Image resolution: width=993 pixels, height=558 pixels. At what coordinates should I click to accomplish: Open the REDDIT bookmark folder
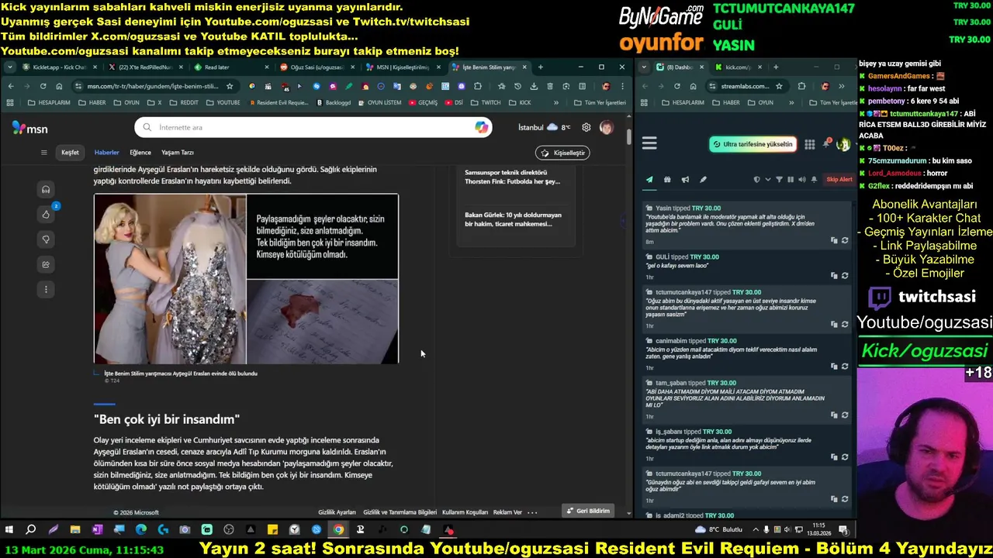click(x=184, y=102)
